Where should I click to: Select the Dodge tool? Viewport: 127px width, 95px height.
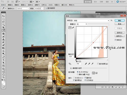point(3,54)
